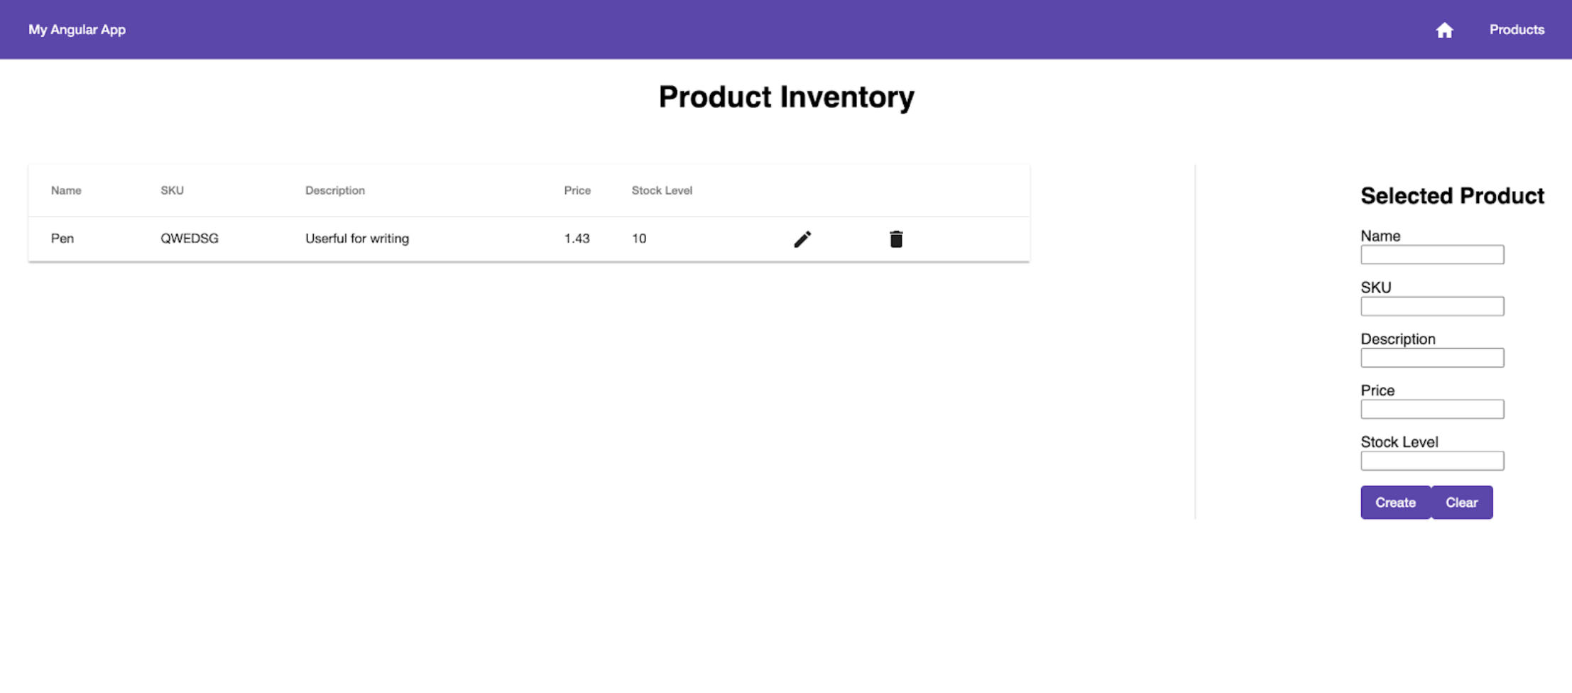Click the Stock Level input field
This screenshot has height=693, width=1572.
click(x=1431, y=462)
